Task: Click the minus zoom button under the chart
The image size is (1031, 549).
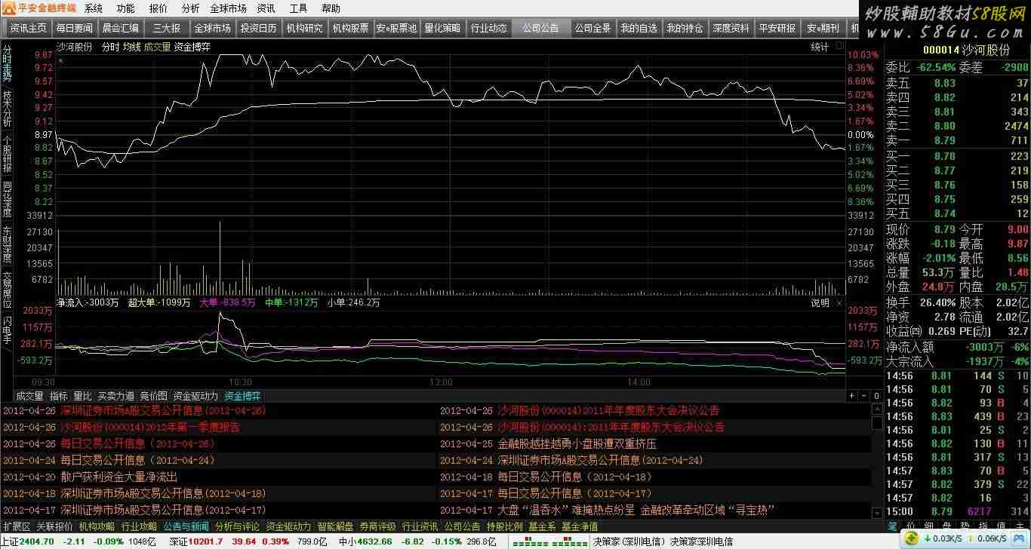Action: pos(864,396)
